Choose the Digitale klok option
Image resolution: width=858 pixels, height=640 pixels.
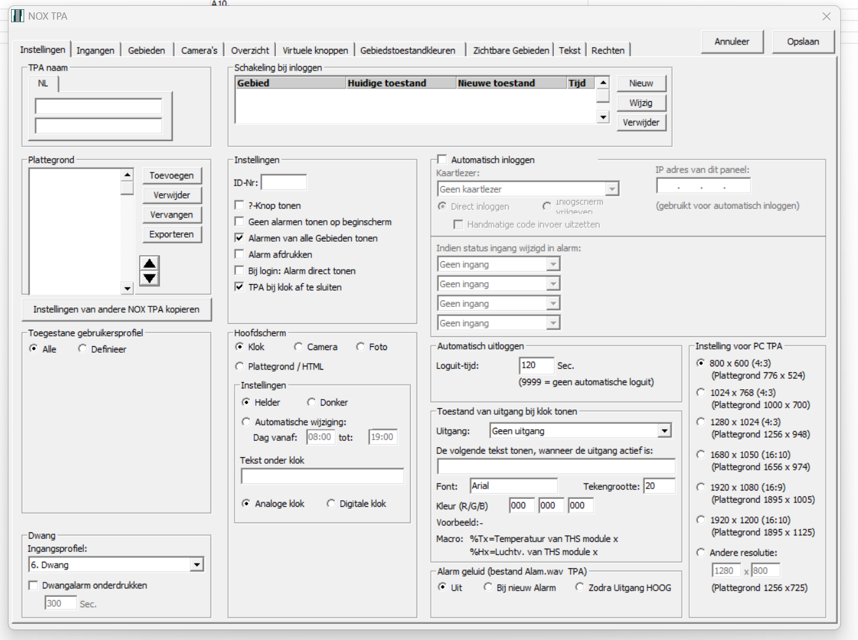pos(331,504)
